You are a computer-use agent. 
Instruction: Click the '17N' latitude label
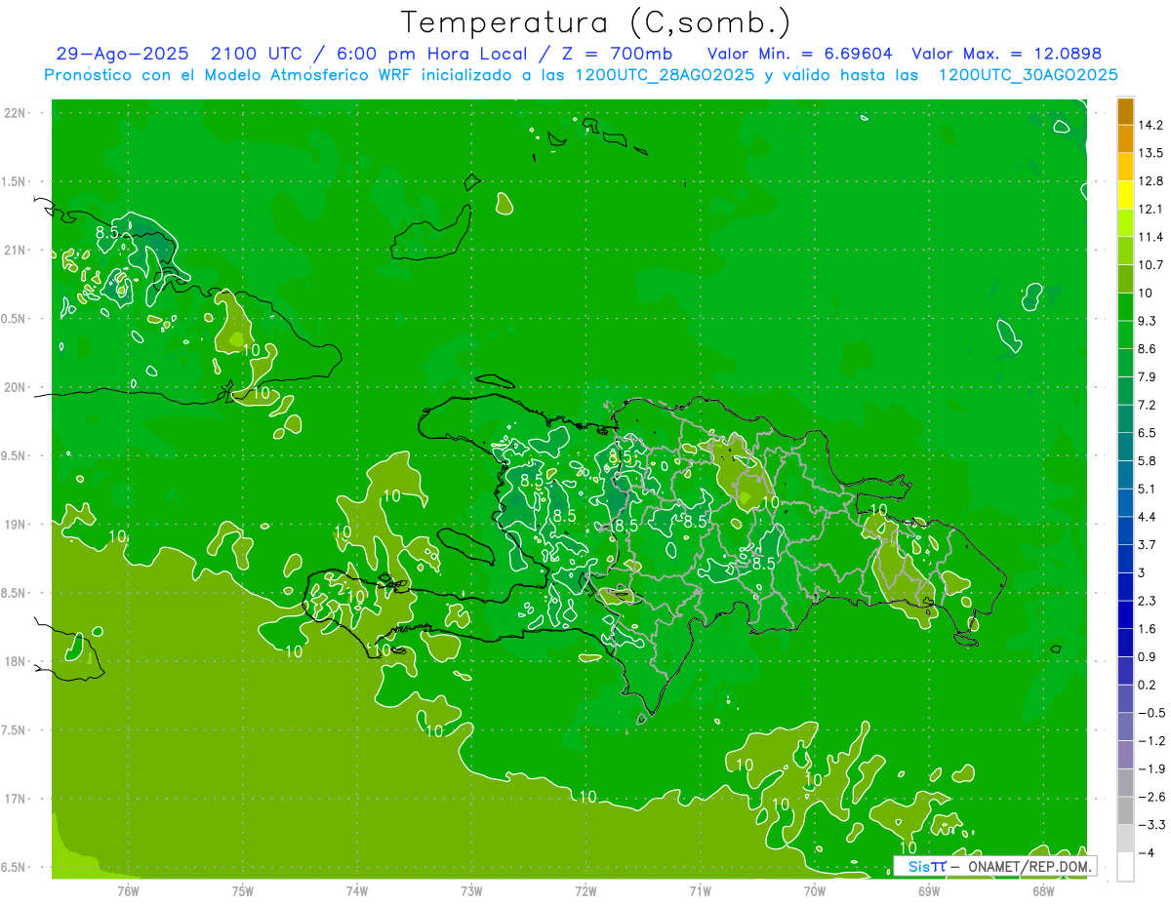pos(14,799)
